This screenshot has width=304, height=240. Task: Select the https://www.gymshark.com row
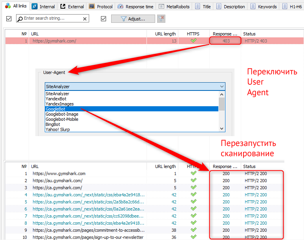(x=145, y=174)
